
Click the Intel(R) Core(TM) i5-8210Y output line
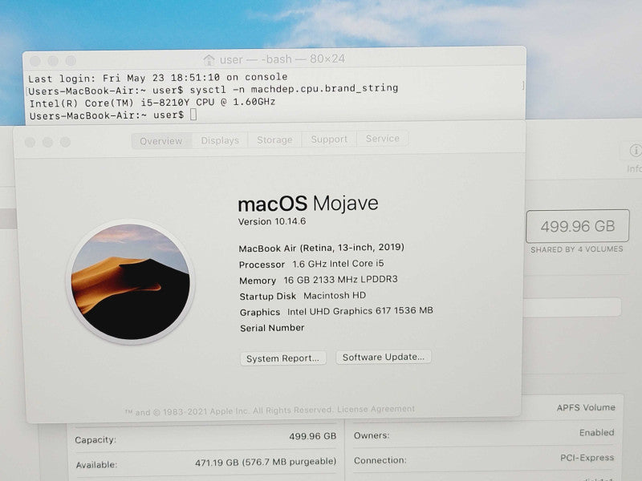(x=152, y=103)
